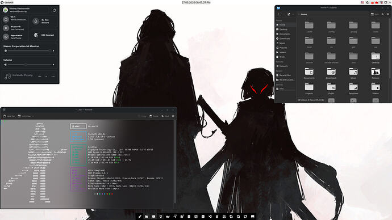Screen dimensions: 392x220
Task: Click Split View in the Konsole toolbar
Action: click(x=24, y=116)
